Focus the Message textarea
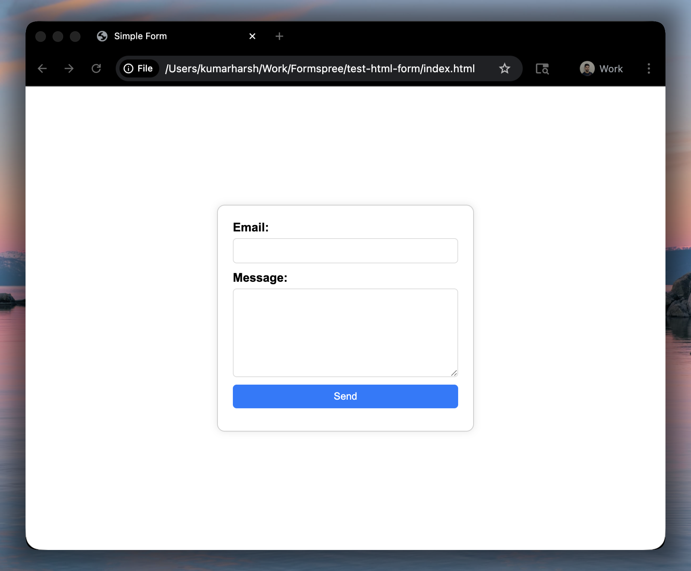 [x=345, y=332]
